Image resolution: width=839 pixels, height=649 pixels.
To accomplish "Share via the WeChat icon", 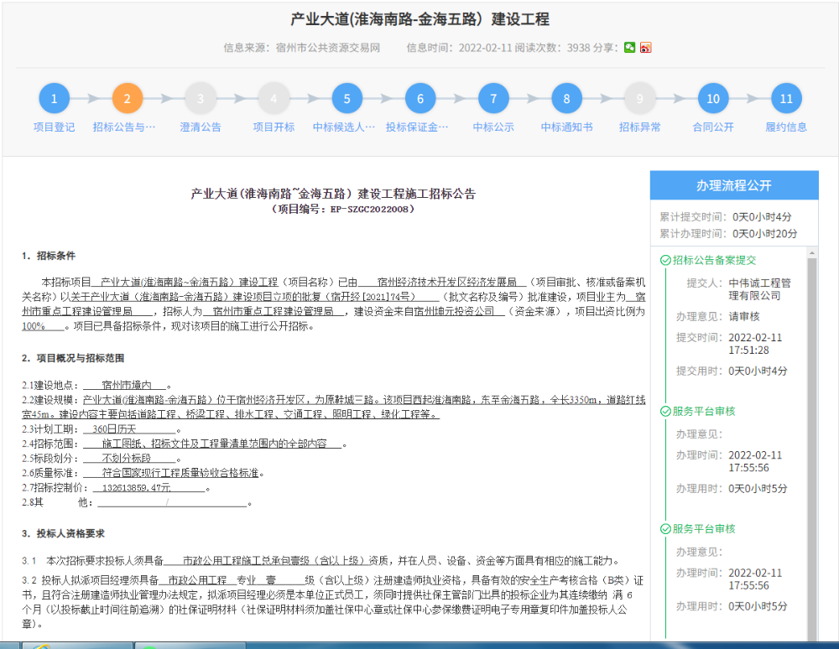I will coord(630,48).
